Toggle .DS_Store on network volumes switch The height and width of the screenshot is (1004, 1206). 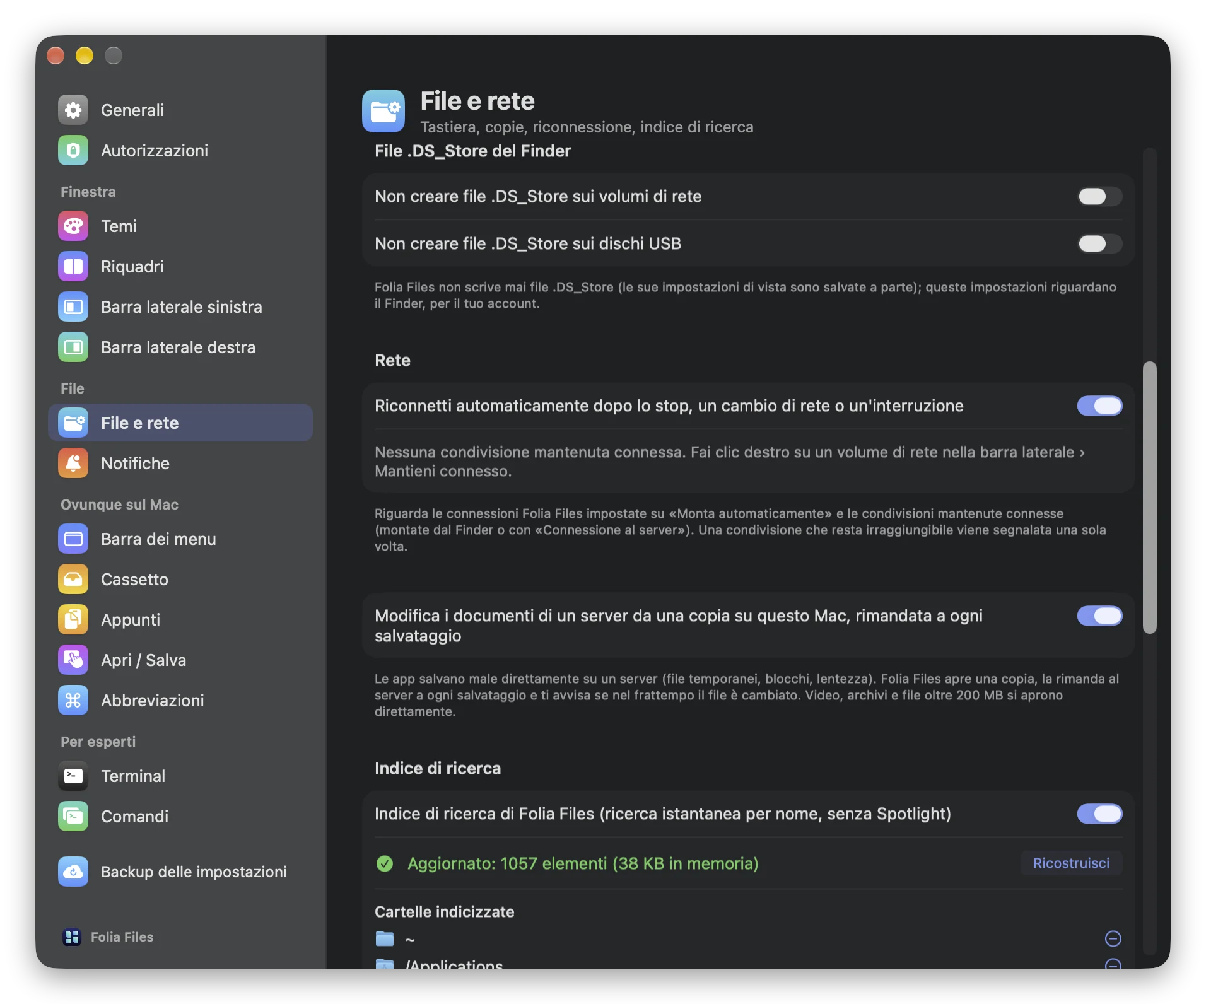pyautogui.click(x=1099, y=197)
